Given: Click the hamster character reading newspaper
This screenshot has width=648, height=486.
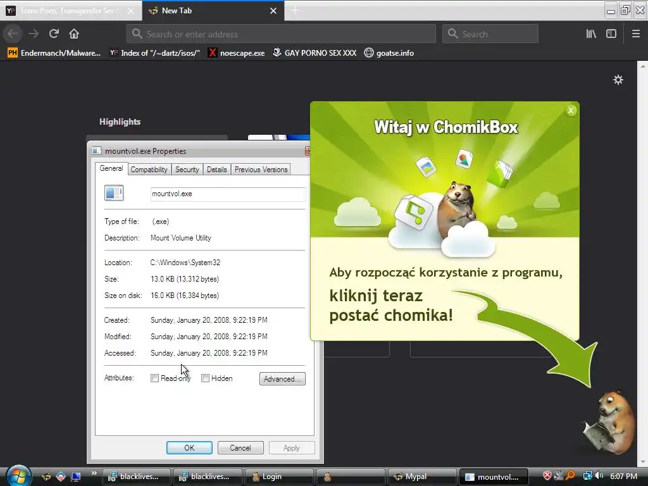Looking at the screenshot, I should pyautogui.click(x=609, y=421).
